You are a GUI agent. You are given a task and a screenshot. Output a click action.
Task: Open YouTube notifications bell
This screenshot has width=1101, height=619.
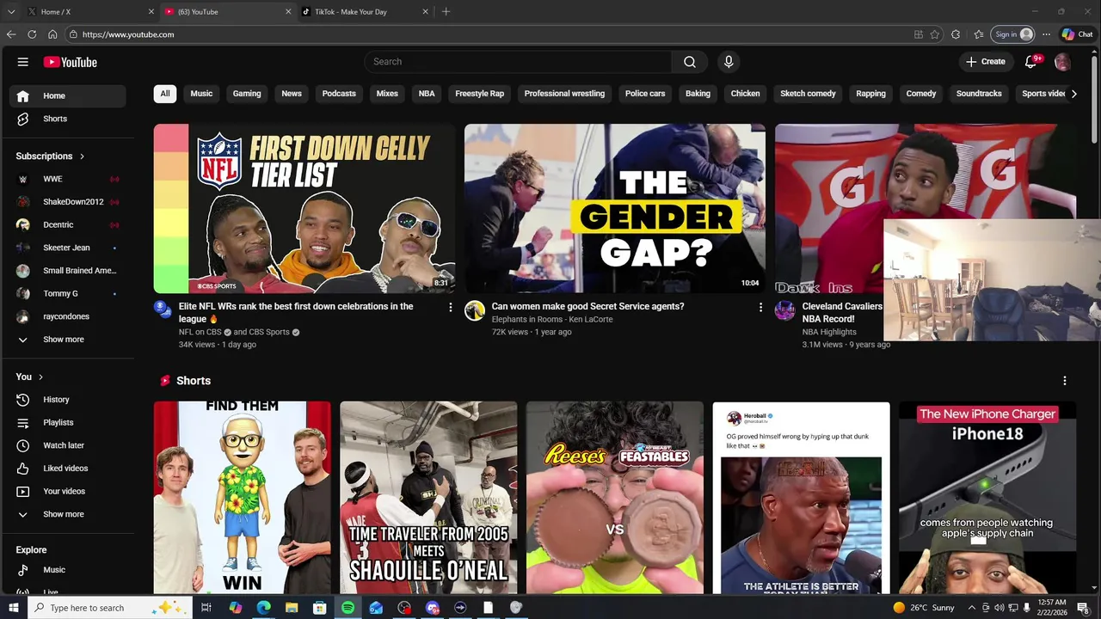(x=1031, y=62)
